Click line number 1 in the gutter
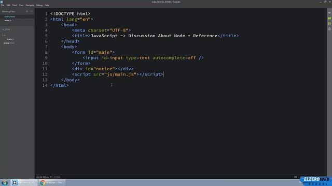This screenshot has height=186, width=332. pos(46,14)
